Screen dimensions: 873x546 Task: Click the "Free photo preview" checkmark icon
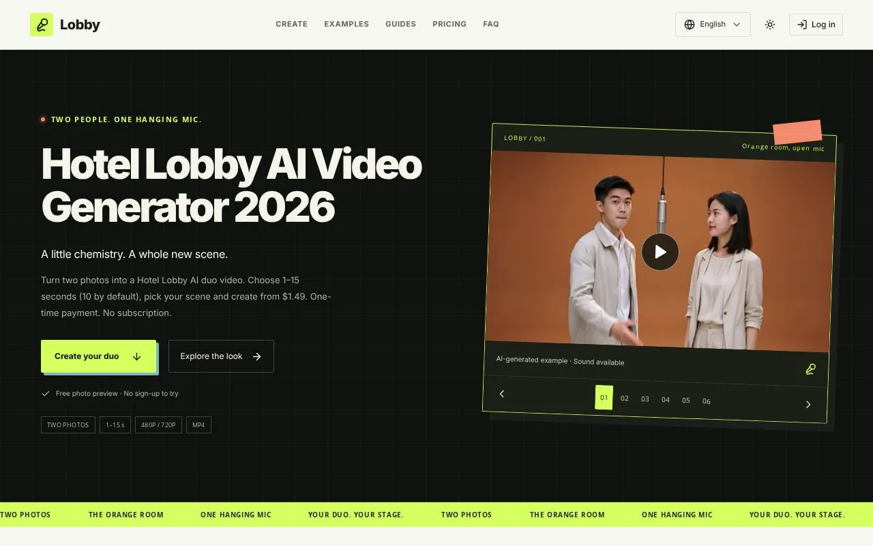click(46, 393)
